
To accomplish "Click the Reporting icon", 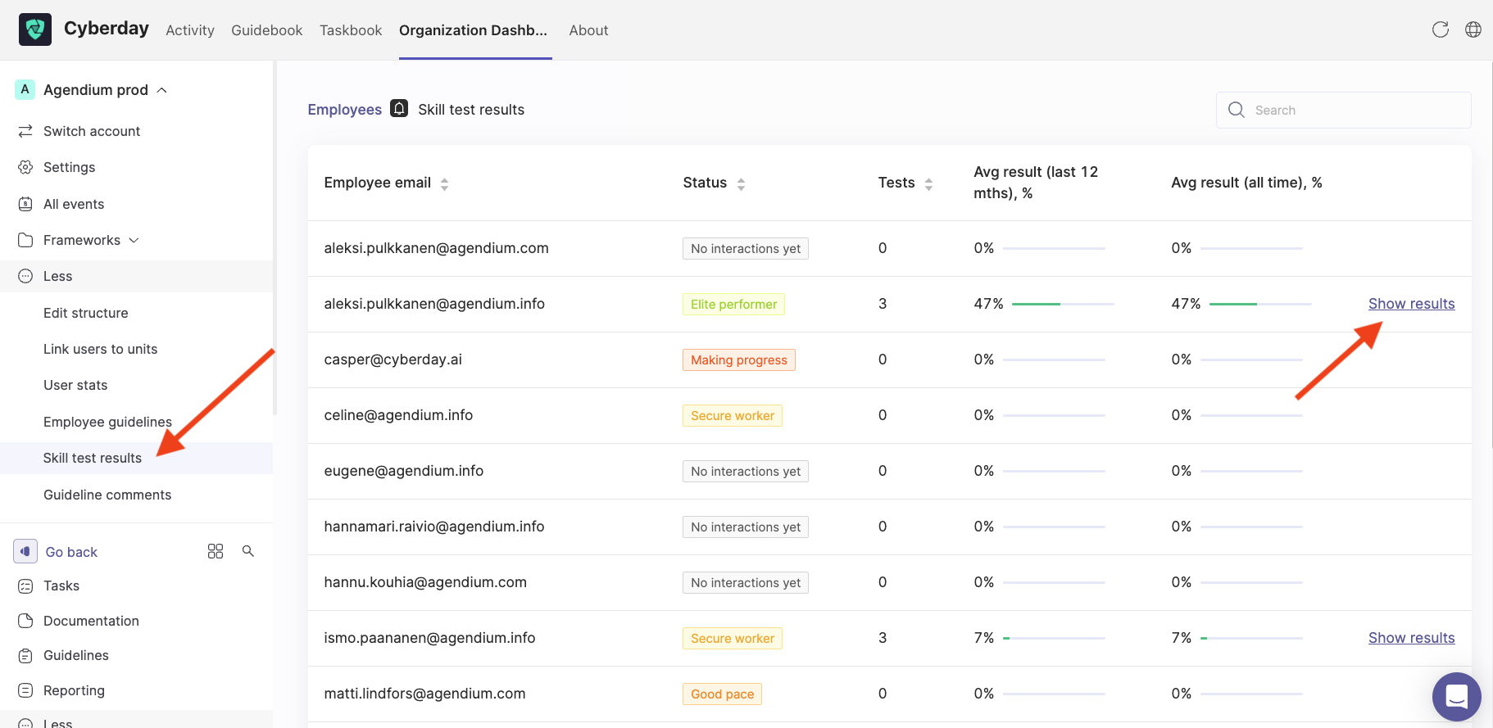I will 25,690.
